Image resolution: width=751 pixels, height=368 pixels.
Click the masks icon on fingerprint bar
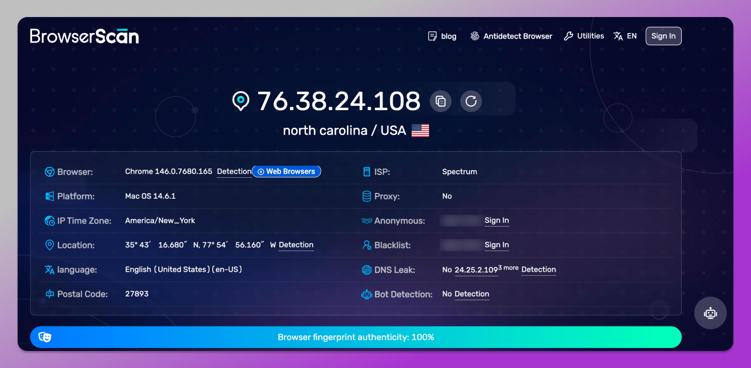46,337
